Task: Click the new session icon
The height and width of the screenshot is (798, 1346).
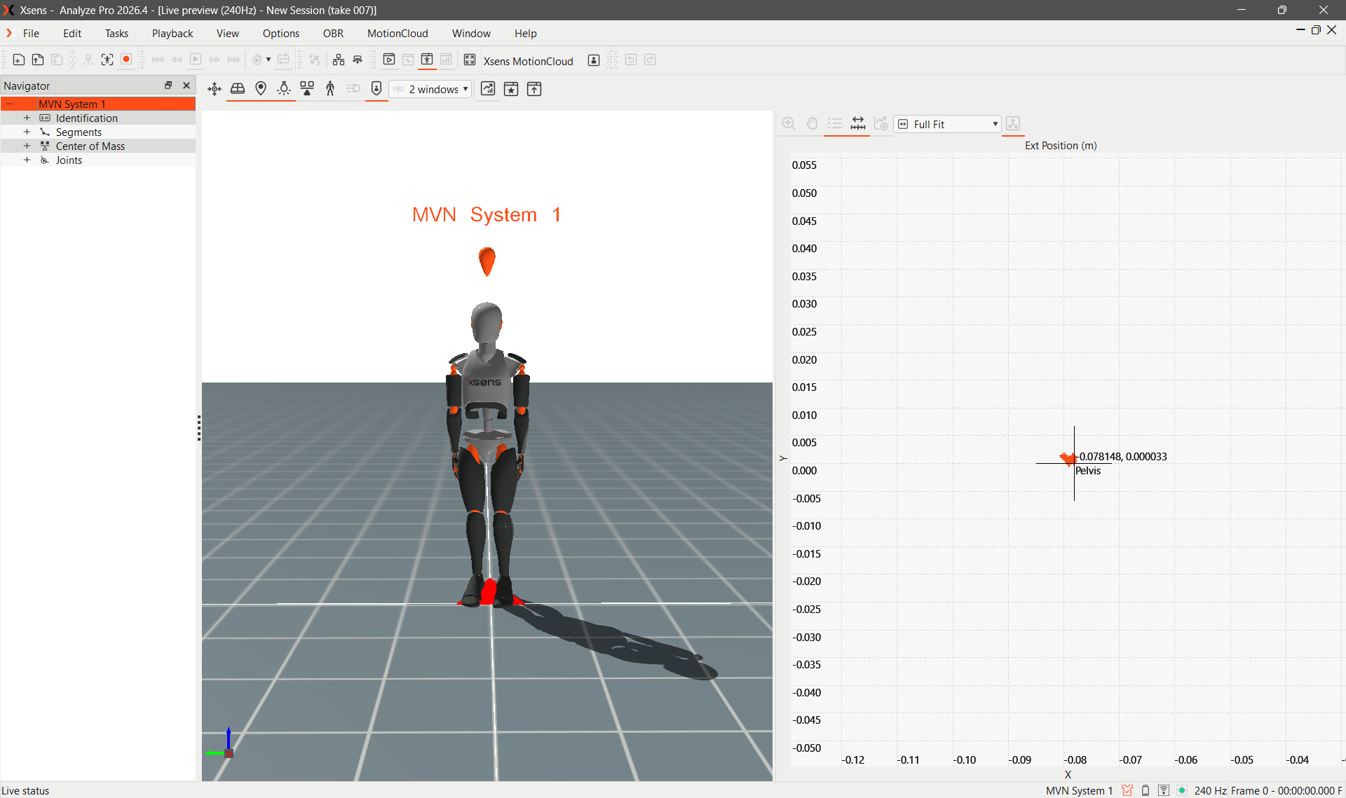Action: pyautogui.click(x=19, y=60)
